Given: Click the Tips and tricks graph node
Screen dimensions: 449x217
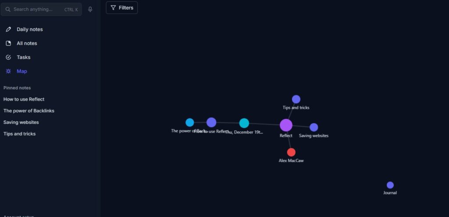Looking at the screenshot, I should (x=296, y=99).
